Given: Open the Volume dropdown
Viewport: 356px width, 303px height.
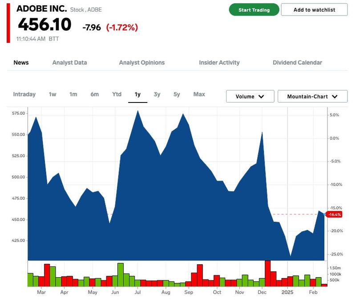Looking at the screenshot, I should (250, 96).
